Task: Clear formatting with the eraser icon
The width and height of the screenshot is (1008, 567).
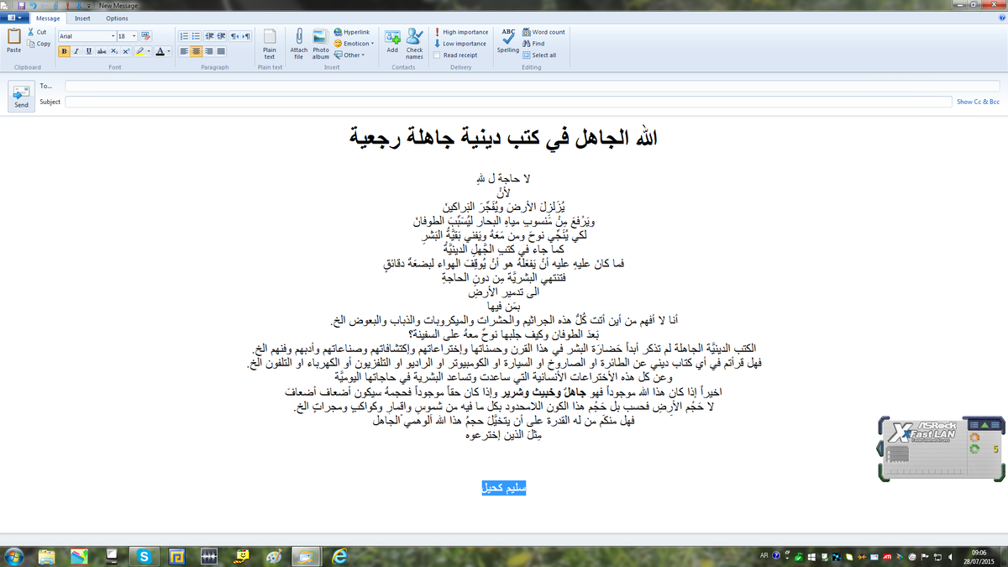Action: coord(145,36)
